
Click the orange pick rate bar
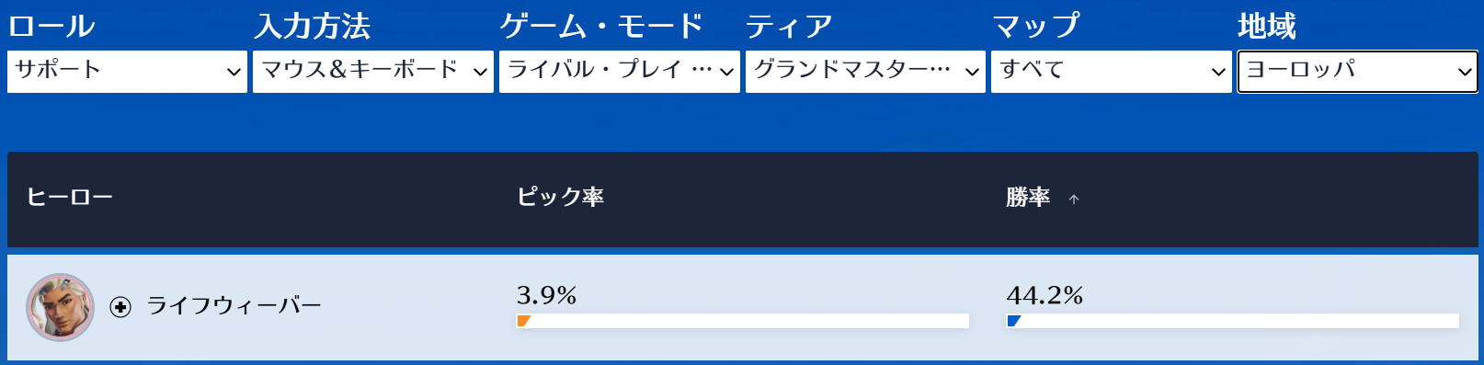pyautogui.click(x=524, y=321)
